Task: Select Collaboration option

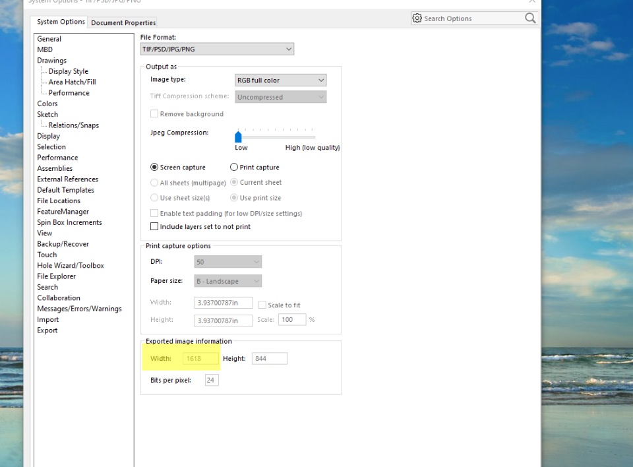Action: 59,297
